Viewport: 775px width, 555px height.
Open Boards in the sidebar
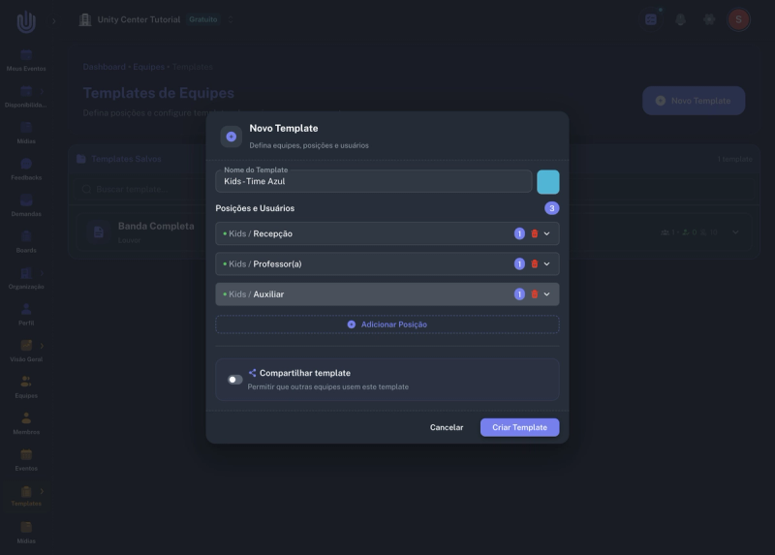click(x=26, y=242)
